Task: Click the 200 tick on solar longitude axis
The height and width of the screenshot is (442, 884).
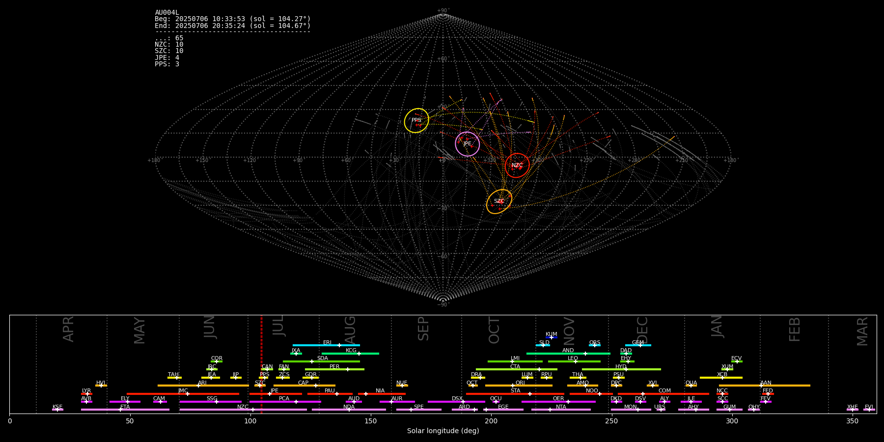Action: coord(491,421)
